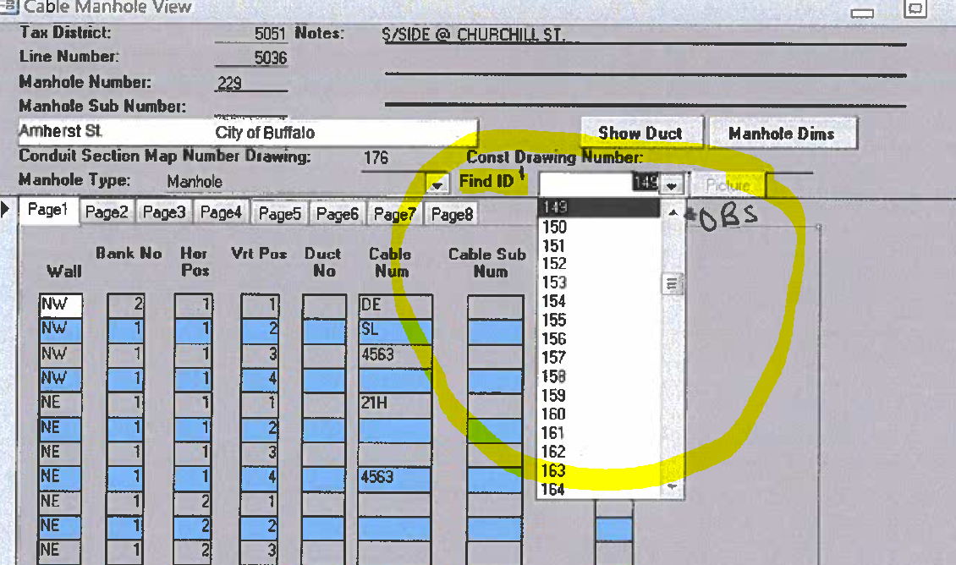
Task: Choose 158 in the dropdown list
Action: click(599, 376)
